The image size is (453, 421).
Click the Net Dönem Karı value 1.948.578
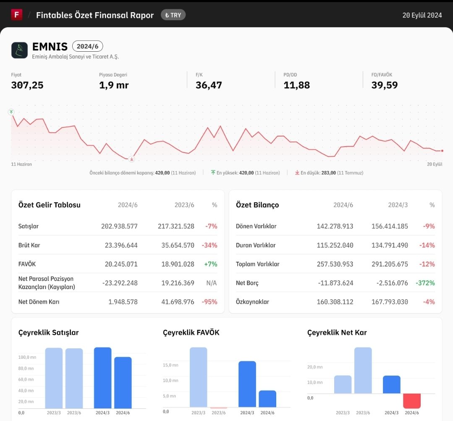point(123,302)
